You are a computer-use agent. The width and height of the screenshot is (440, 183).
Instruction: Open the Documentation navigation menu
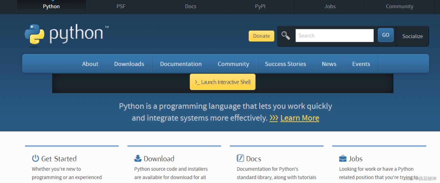[181, 64]
